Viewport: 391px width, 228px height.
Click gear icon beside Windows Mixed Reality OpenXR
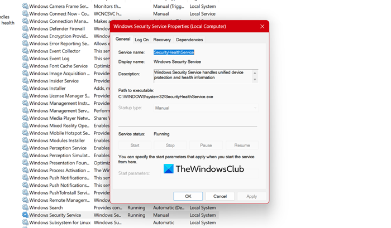click(25, 125)
